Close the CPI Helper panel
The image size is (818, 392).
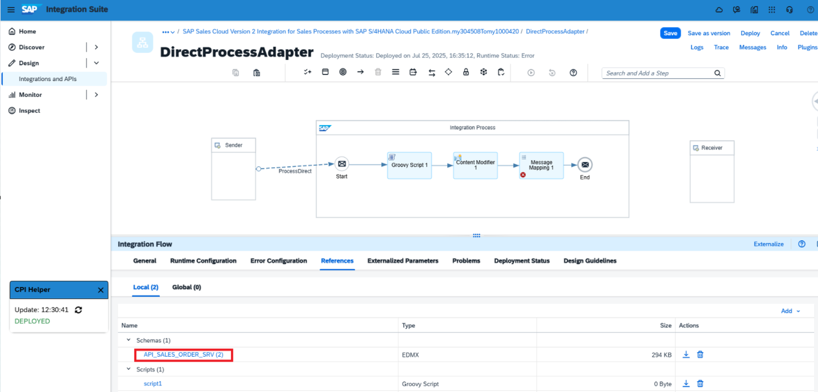(x=101, y=290)
